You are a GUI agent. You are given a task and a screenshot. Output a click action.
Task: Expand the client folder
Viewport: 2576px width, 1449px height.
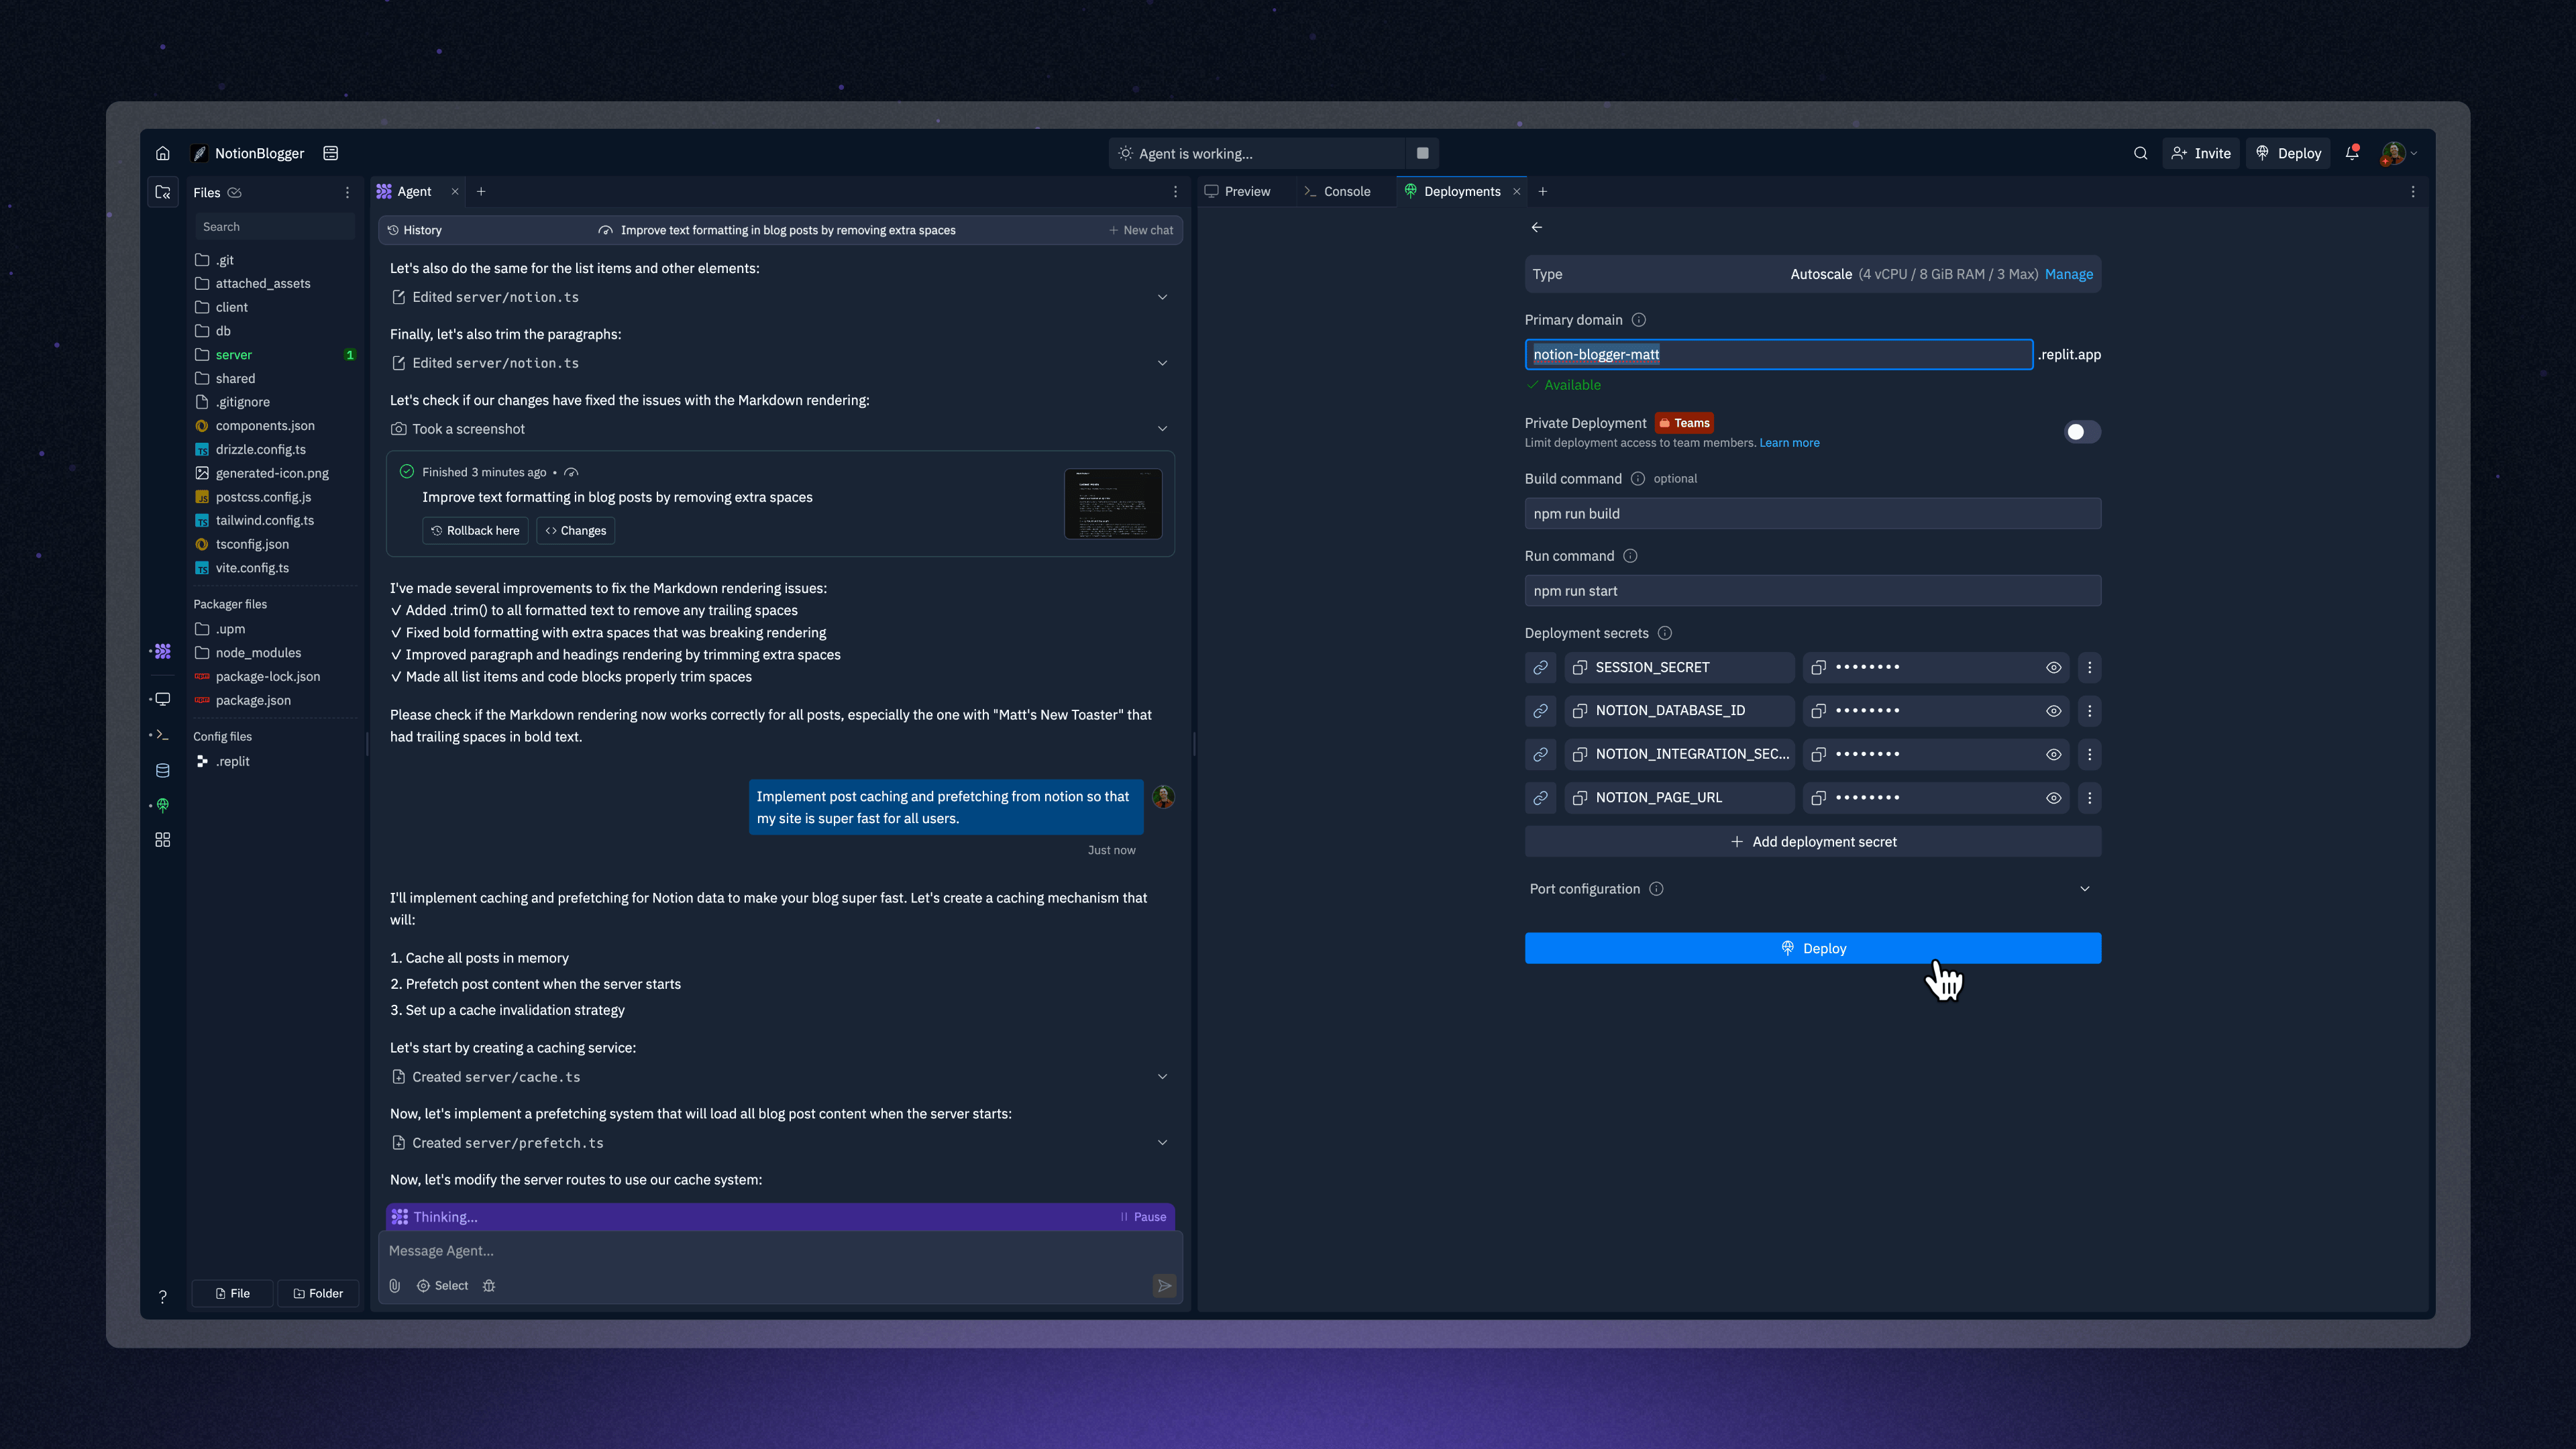tap(275, 307)
